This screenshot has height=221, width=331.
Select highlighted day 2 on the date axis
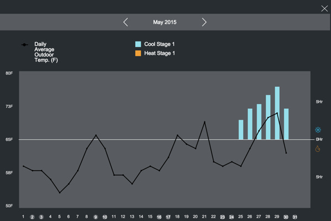pyautogui.click(x=32, y=217)
